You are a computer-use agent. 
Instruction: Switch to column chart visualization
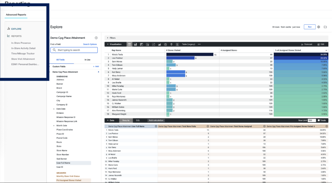pos(135,44)
